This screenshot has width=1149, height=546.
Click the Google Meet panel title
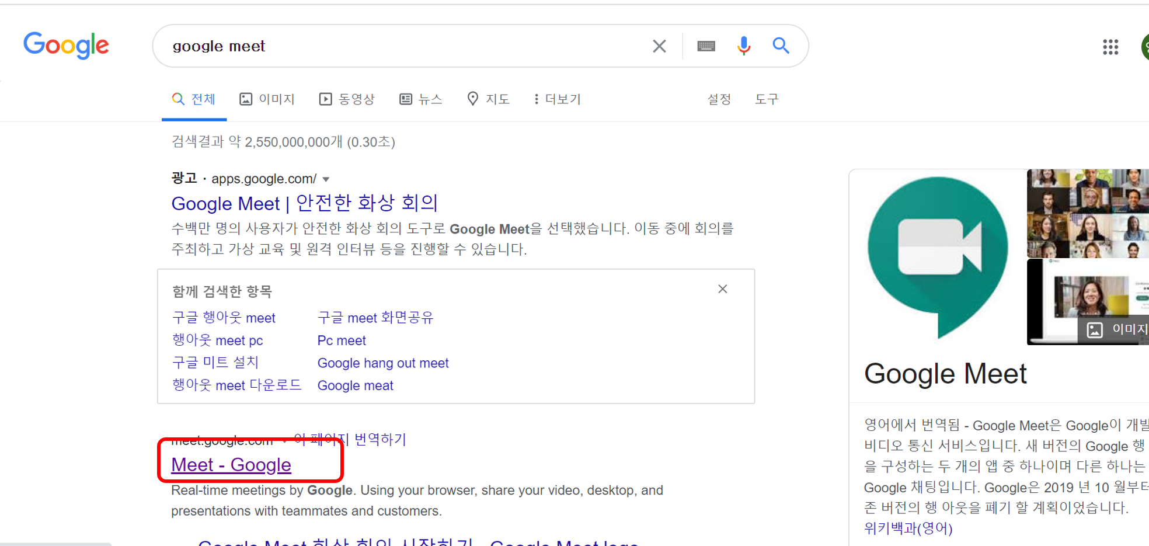click(945, 374)
